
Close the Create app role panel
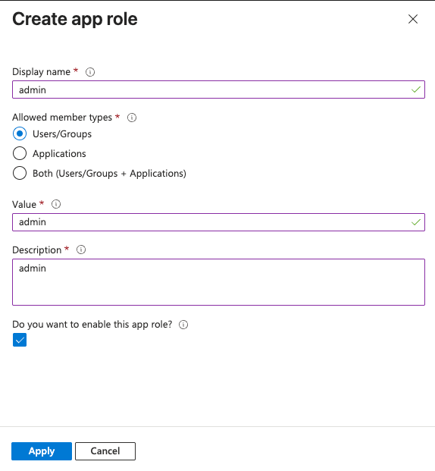click(413, 19)
